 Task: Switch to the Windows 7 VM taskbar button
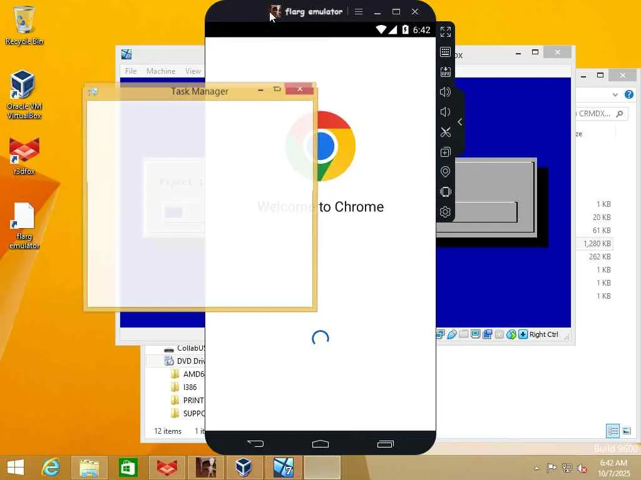tap(284, 467)
